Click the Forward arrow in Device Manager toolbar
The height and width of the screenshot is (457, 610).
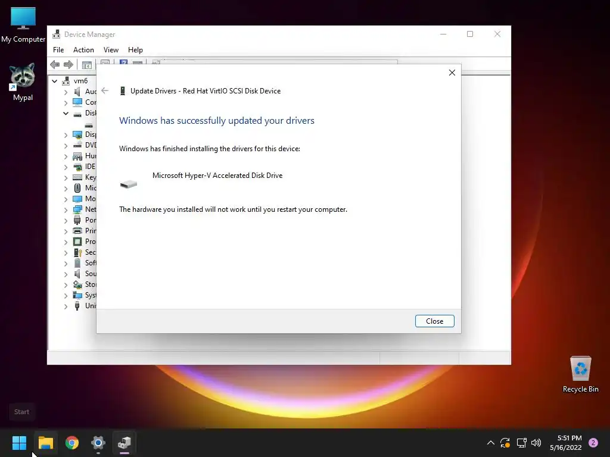coord(69,64)
